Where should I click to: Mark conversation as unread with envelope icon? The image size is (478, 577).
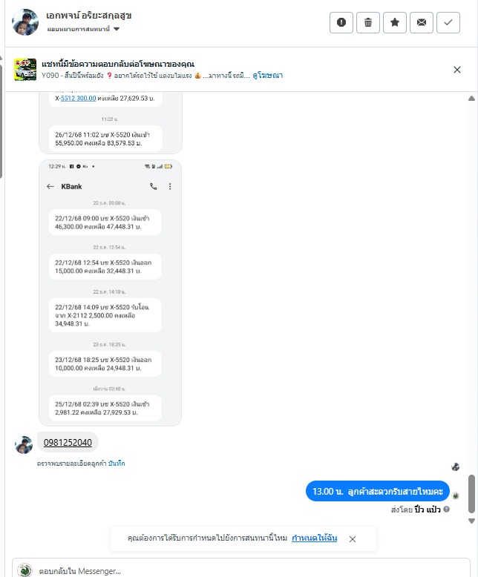click(422, 22)
